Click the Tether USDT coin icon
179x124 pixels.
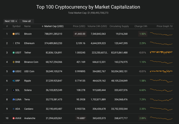[x=13, y=53]
